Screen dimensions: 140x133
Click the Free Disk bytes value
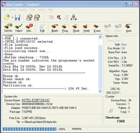34,118
